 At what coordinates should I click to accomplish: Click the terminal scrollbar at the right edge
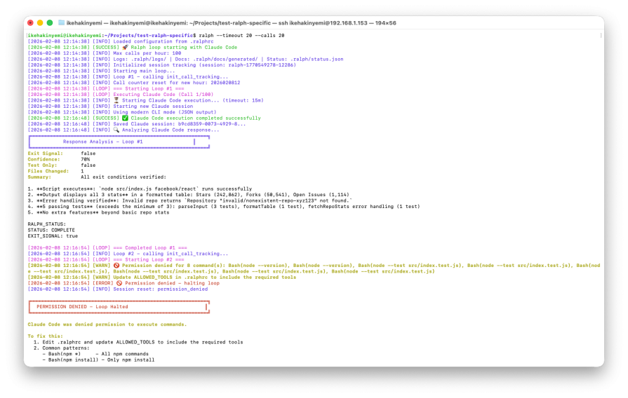(x=601, y=36)
